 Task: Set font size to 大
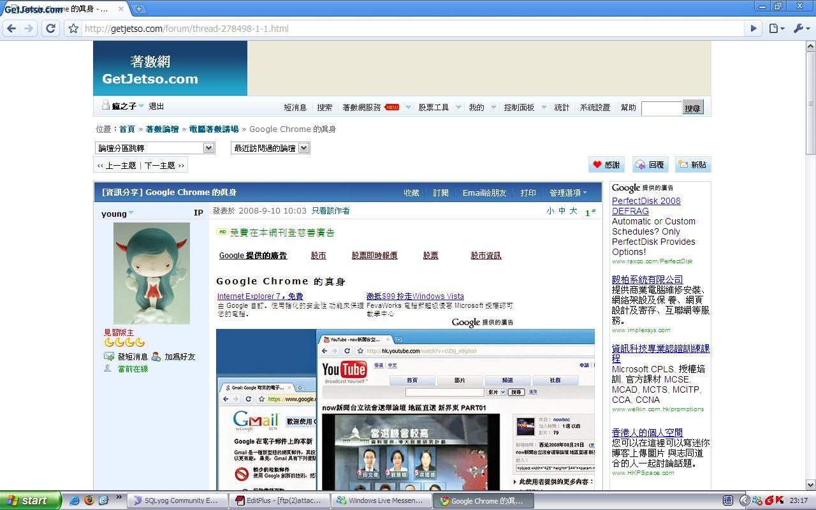[x=573, y=211]
